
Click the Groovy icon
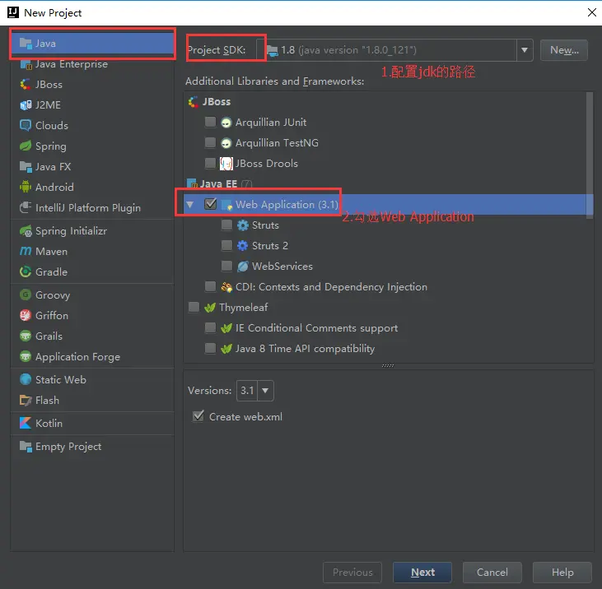pos(26,294)
